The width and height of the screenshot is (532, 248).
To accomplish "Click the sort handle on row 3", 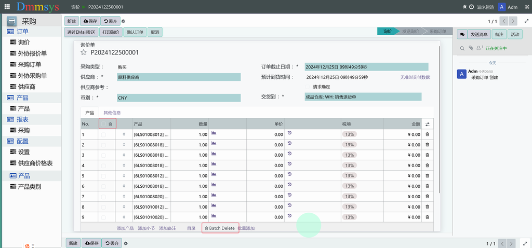I will pyautogui.click(x=124, y=155).
